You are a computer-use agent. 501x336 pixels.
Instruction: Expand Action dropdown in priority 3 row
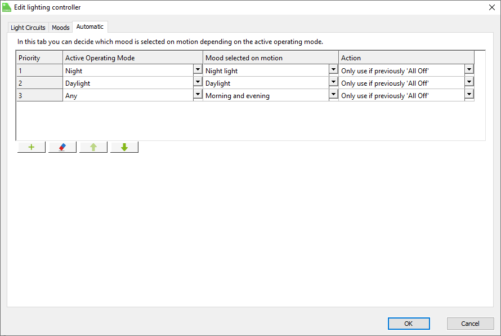pyautogui.click(x=469, y=95)
